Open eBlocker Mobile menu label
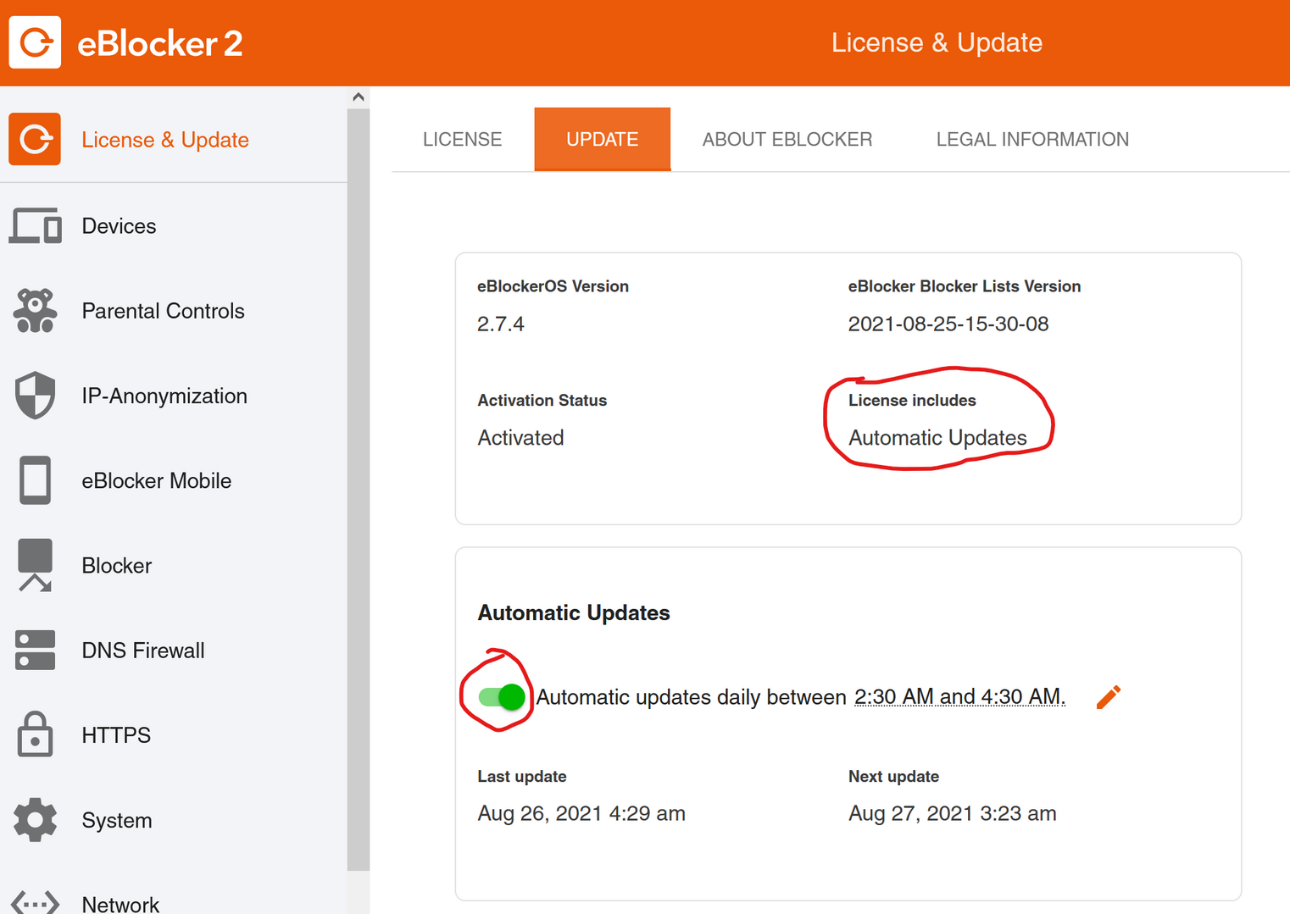 click(x=157, y=480)
